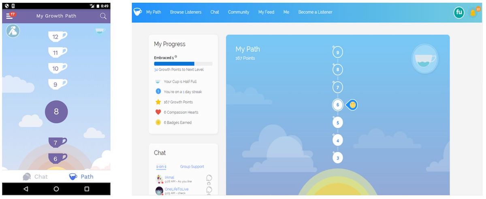
Task: Click the notification bell with 10 badge
Action: 473,13
